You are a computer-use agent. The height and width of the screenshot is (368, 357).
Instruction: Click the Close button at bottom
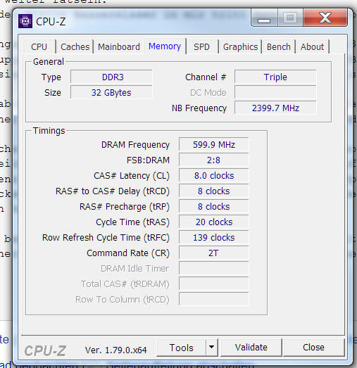[314, 348]
